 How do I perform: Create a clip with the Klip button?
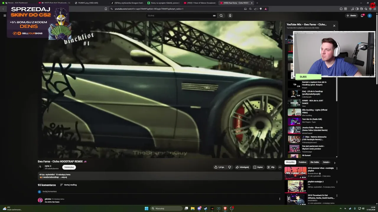point(271,167)
